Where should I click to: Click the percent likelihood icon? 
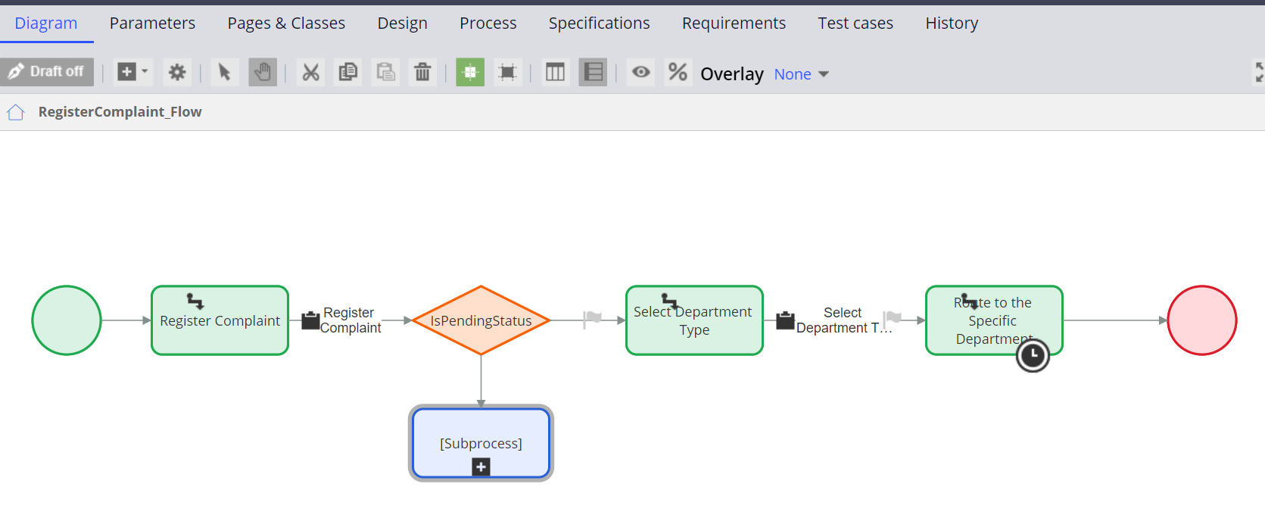click(678, 72)
